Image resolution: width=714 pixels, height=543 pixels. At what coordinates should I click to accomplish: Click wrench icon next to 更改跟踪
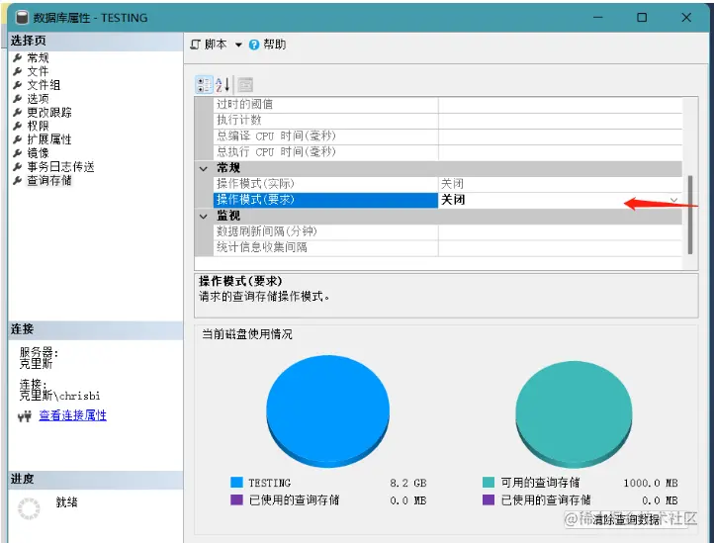[17, 113]
